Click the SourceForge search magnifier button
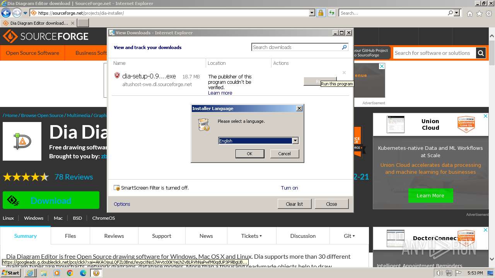Viewport: 495px width, 278px height. click(x=481, y=53)
